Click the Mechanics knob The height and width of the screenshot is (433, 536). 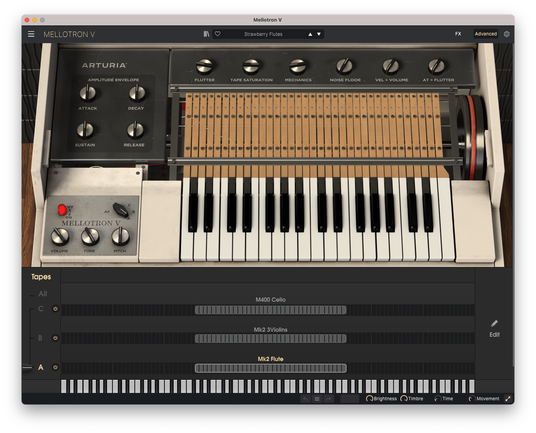point(298,67)
